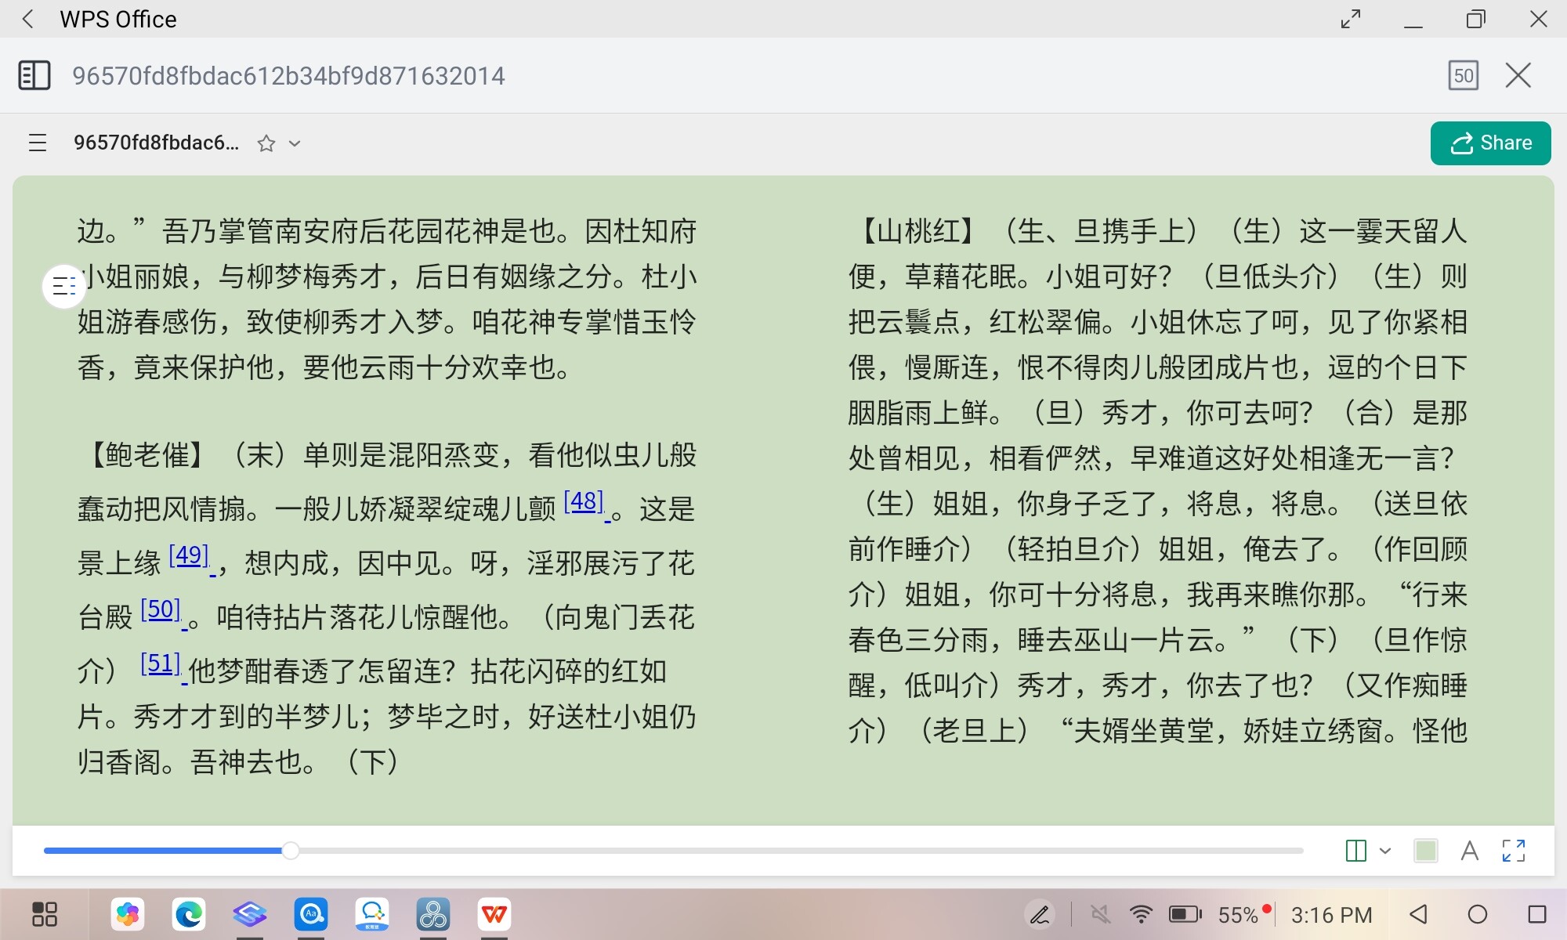Click the green Share button
The image size is (1567, 940).
pyautogui.click(x=1490, y=143)
